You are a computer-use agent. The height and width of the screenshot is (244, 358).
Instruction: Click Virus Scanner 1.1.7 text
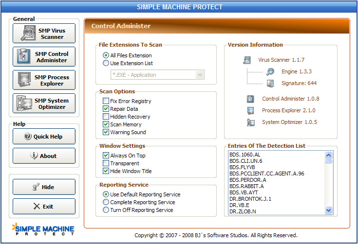(x=282, y=60)
